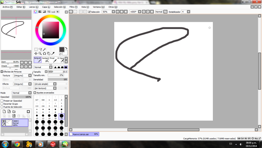262x148 pixels.
Task: Open the Ventana menu
Action: [x=99, y=7]
